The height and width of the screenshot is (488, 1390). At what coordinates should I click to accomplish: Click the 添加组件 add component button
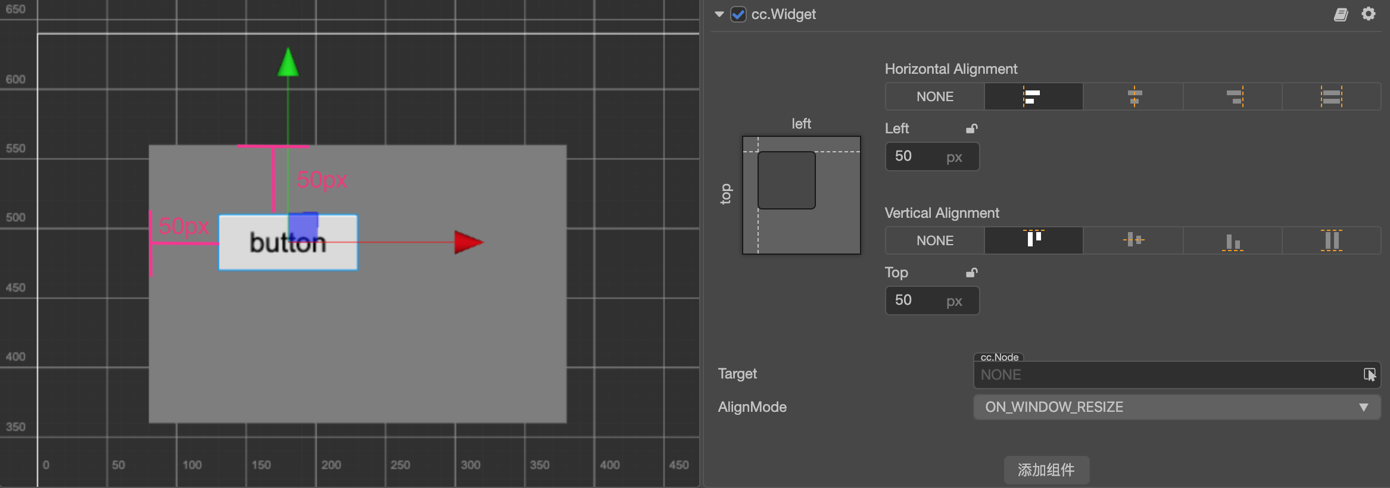point(1046,470)
